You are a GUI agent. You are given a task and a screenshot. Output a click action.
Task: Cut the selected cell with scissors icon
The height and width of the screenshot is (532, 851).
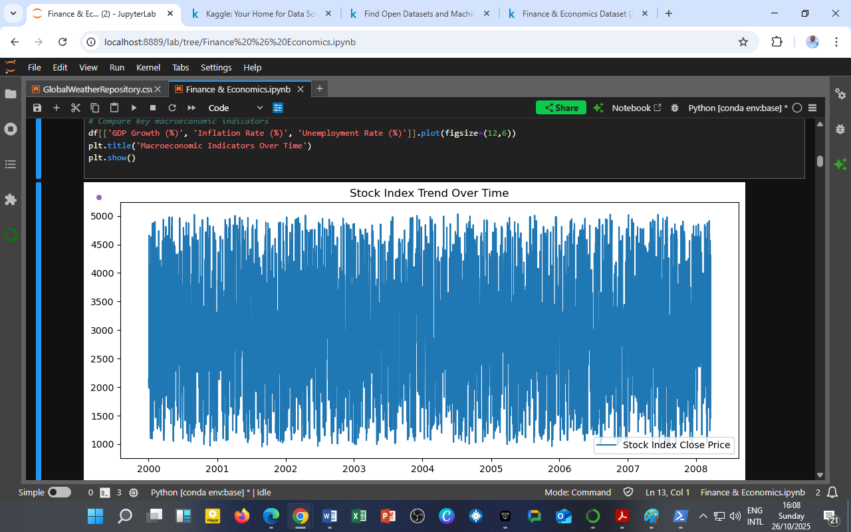click(x=76, y=108)
